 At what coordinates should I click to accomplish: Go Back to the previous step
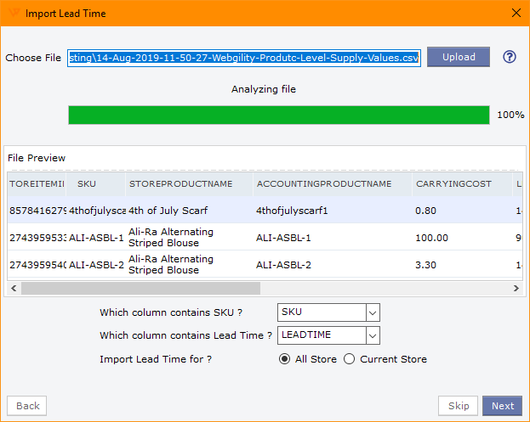click(x=27, y=406)
